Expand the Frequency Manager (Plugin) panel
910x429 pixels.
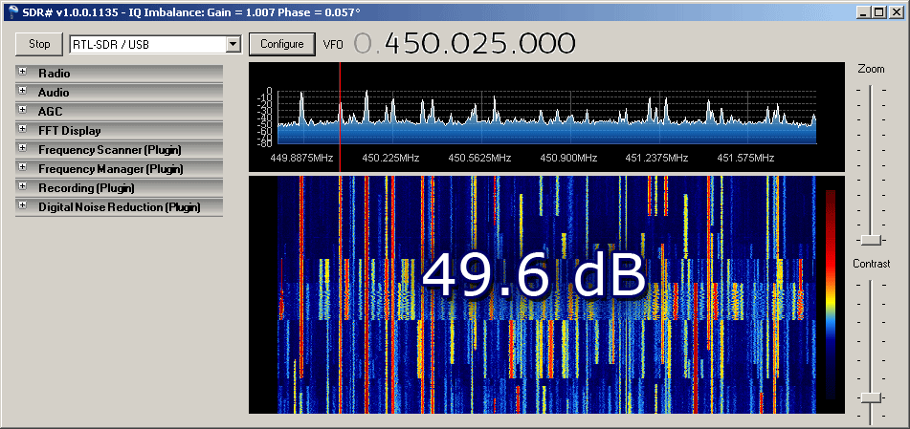point(23,167)
